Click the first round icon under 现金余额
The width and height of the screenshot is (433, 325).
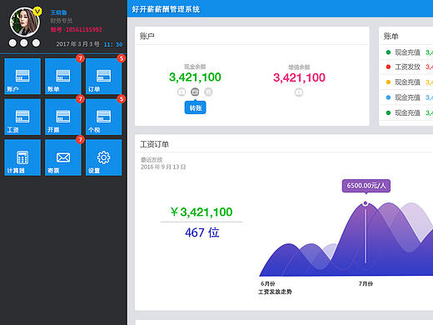pyautogui.click(x=182, y=92)
